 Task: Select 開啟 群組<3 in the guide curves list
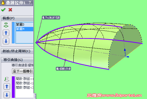(25, 87)
